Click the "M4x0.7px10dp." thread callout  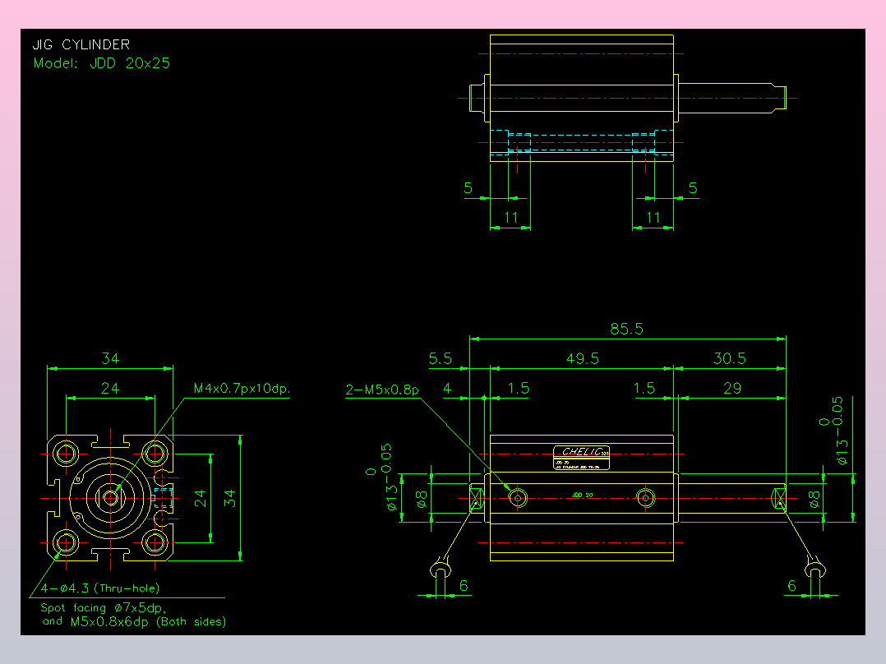pyautogui.click(x=242, y=389)
